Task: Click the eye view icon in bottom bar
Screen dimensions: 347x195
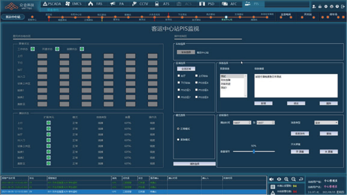Action: coord(279,179)
